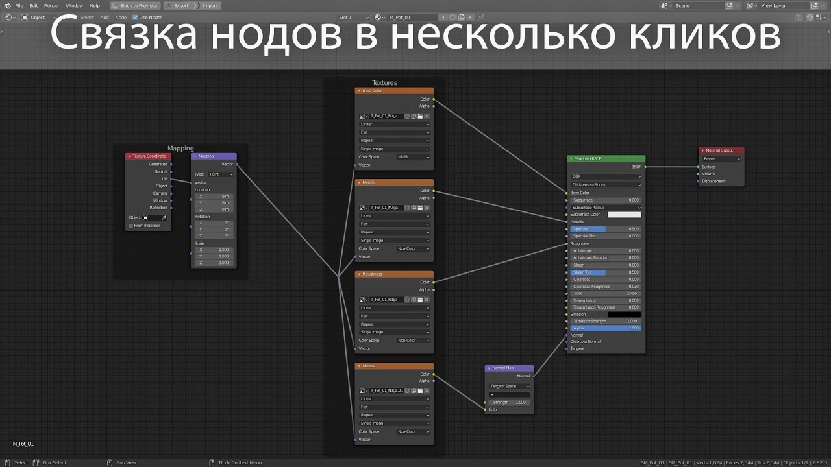Open Eevee target dropdown in Material Output
Screen dimensions: 831x467
click(722, 158)
